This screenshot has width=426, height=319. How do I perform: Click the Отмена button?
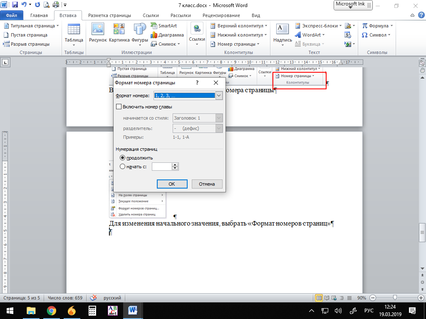point(206,184)
